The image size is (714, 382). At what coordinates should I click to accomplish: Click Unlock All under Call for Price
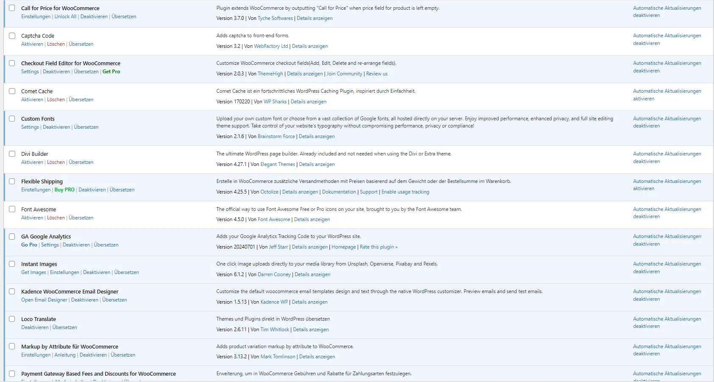(65, 17)
